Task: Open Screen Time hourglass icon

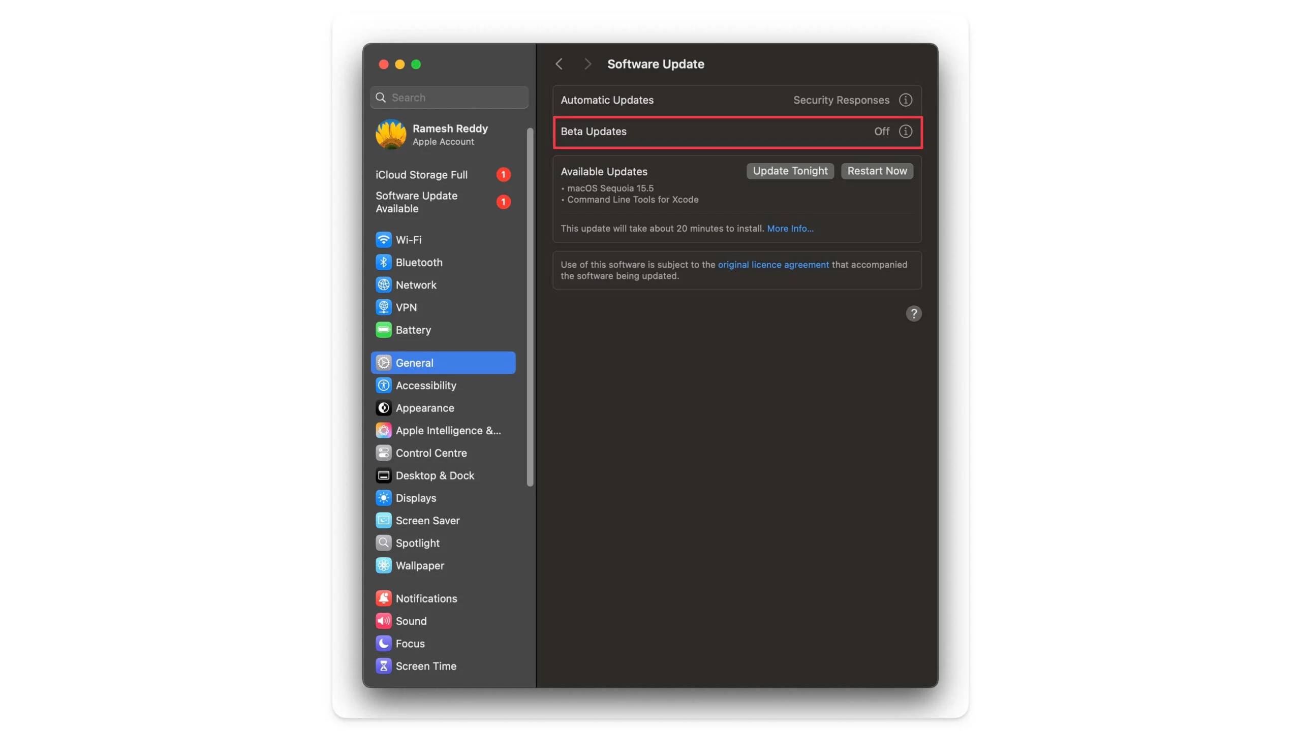Action: (383, 665)
